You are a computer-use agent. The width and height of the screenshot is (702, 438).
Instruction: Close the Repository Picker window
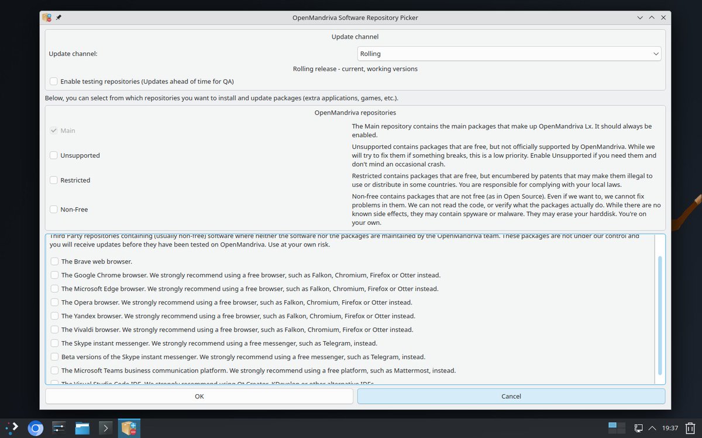pyautogui.click(x=663, y=18)
